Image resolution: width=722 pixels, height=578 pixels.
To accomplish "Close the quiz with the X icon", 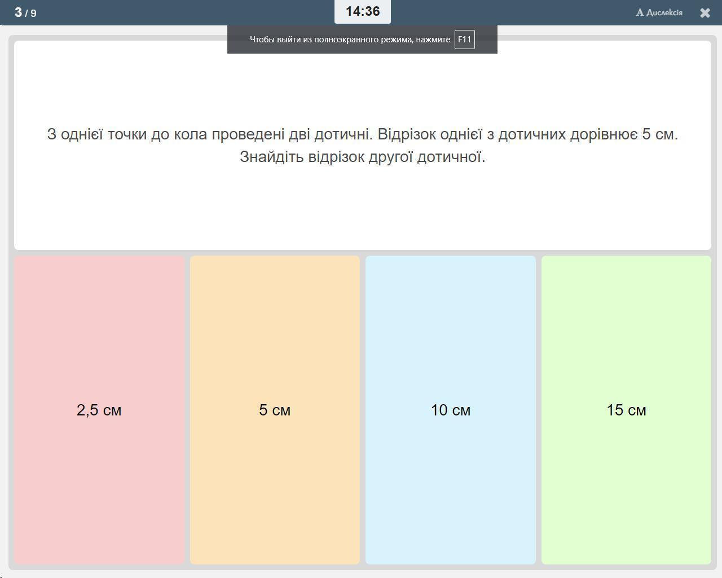I will pyautogui.click(x=705, y=13).
